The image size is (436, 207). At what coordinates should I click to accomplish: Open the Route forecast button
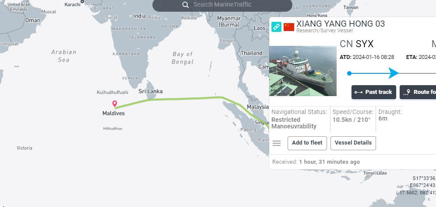click(x=418, y=92)
